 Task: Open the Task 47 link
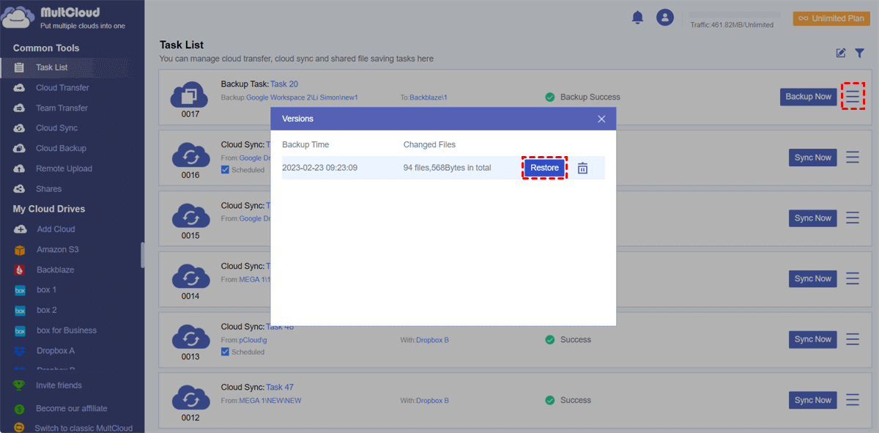pyautogui.click(x=280, y=387)
